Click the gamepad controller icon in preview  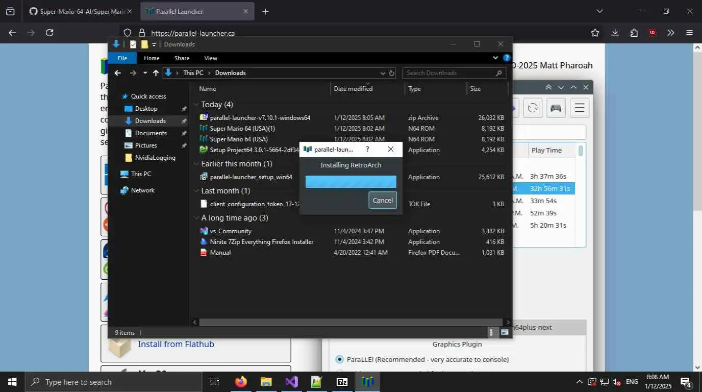point(556,108)
